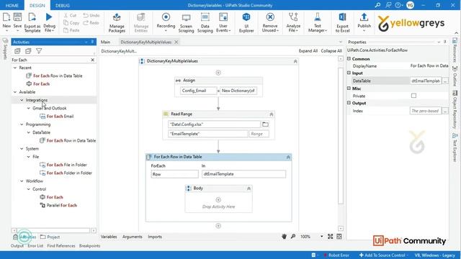Click Add To Source Control

pyautogui.click(x=382, y=255)
